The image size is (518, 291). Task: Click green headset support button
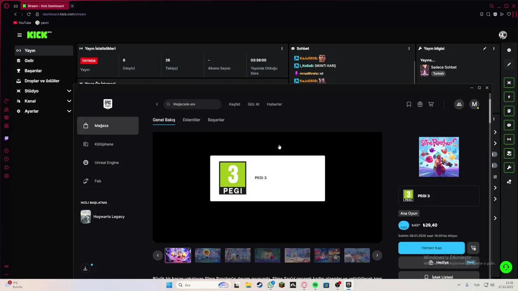point(505,267)
